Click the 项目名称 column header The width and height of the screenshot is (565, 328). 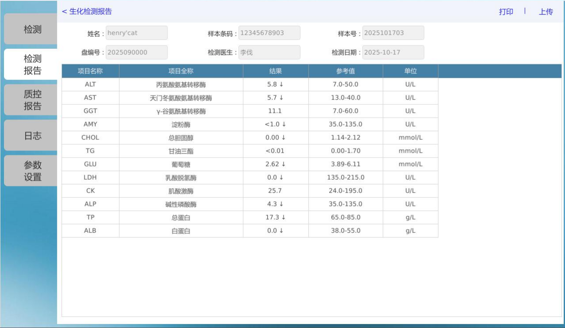(x=90, y=71)
